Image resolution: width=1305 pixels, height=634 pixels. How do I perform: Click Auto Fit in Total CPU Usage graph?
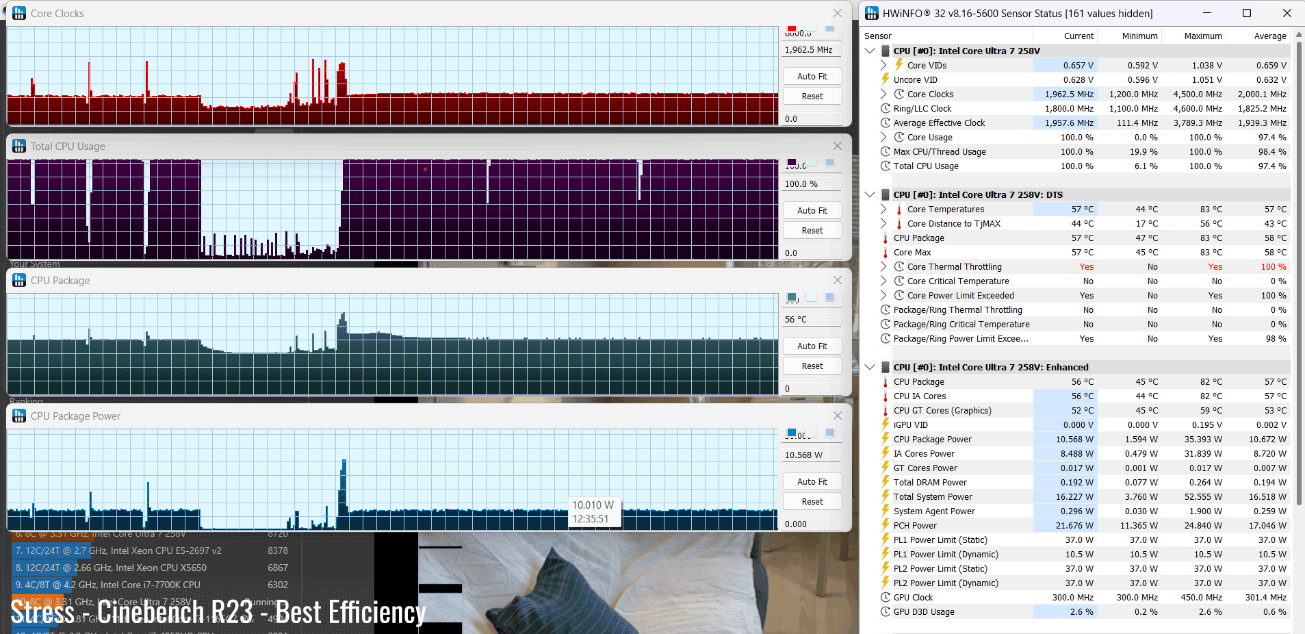click(812, 210)
